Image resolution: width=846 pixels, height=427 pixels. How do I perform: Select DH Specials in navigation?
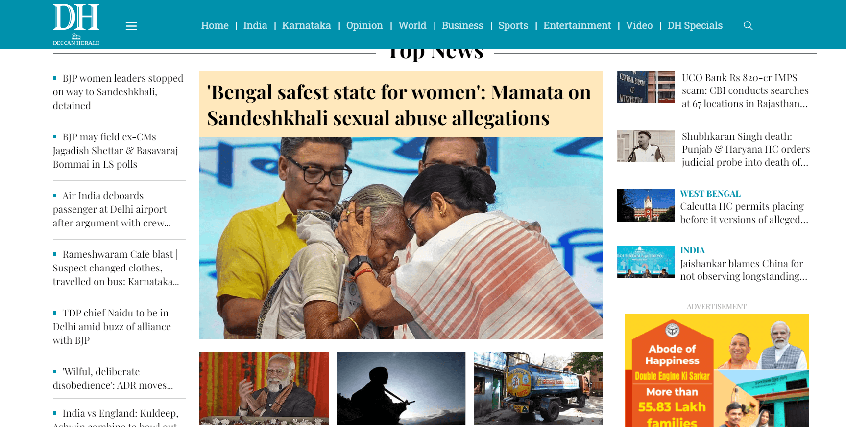(695, 25)
